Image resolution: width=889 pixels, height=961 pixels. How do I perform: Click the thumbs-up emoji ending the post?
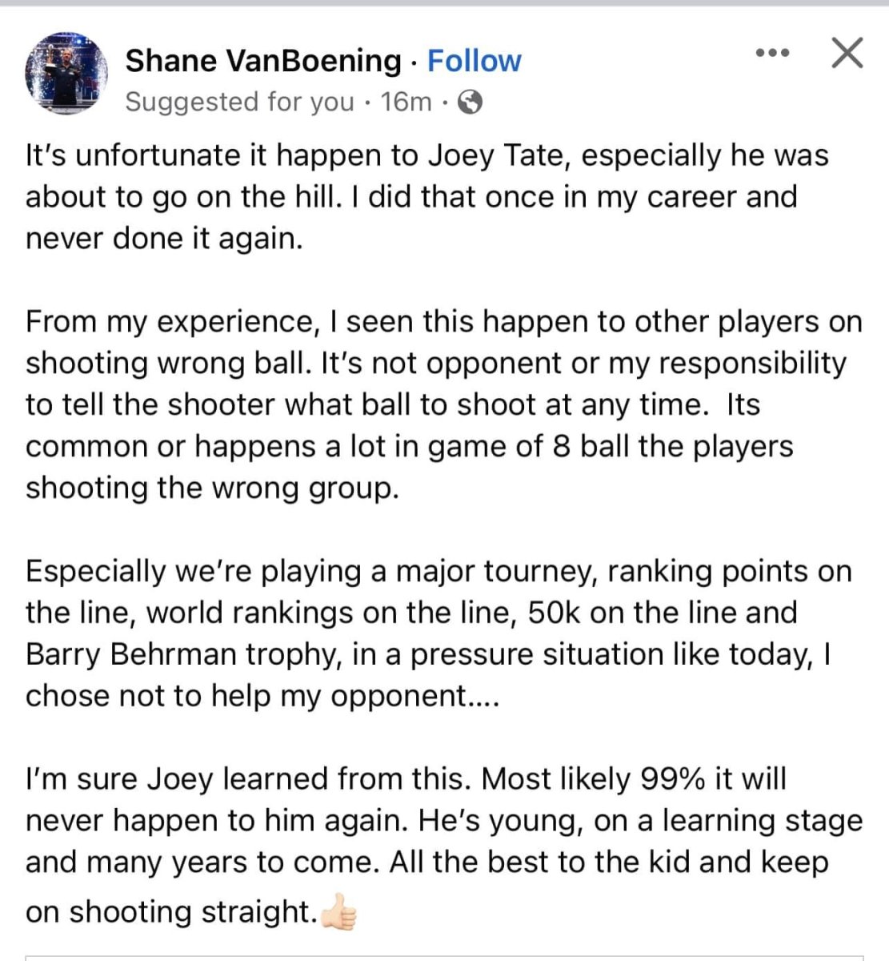pyautogui.click(x=338, y=912)
